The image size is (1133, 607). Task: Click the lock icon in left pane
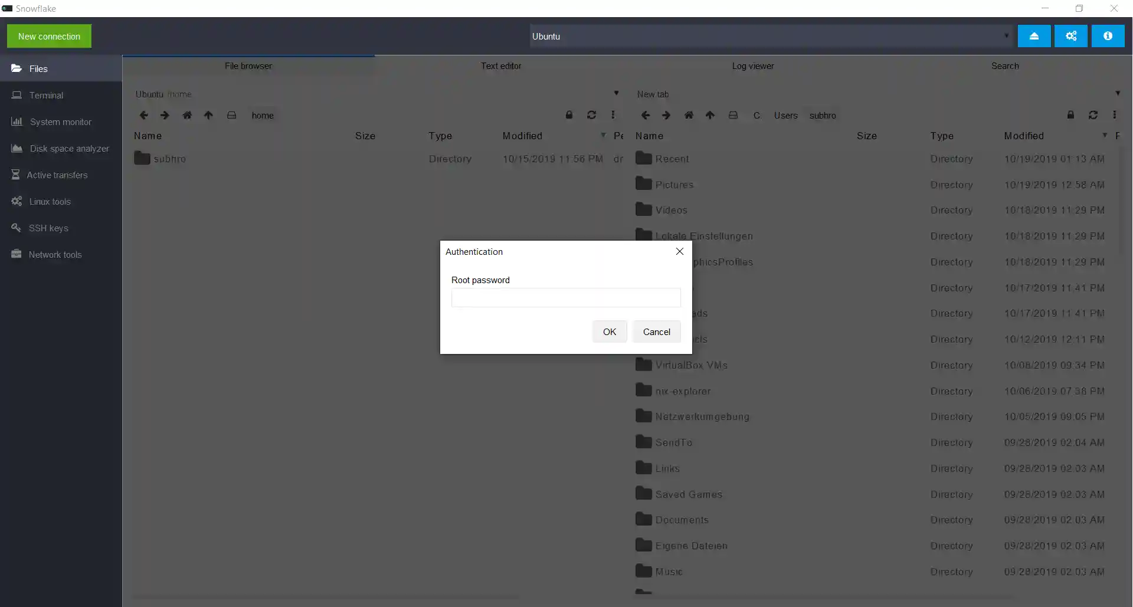[x=569, y=115]
